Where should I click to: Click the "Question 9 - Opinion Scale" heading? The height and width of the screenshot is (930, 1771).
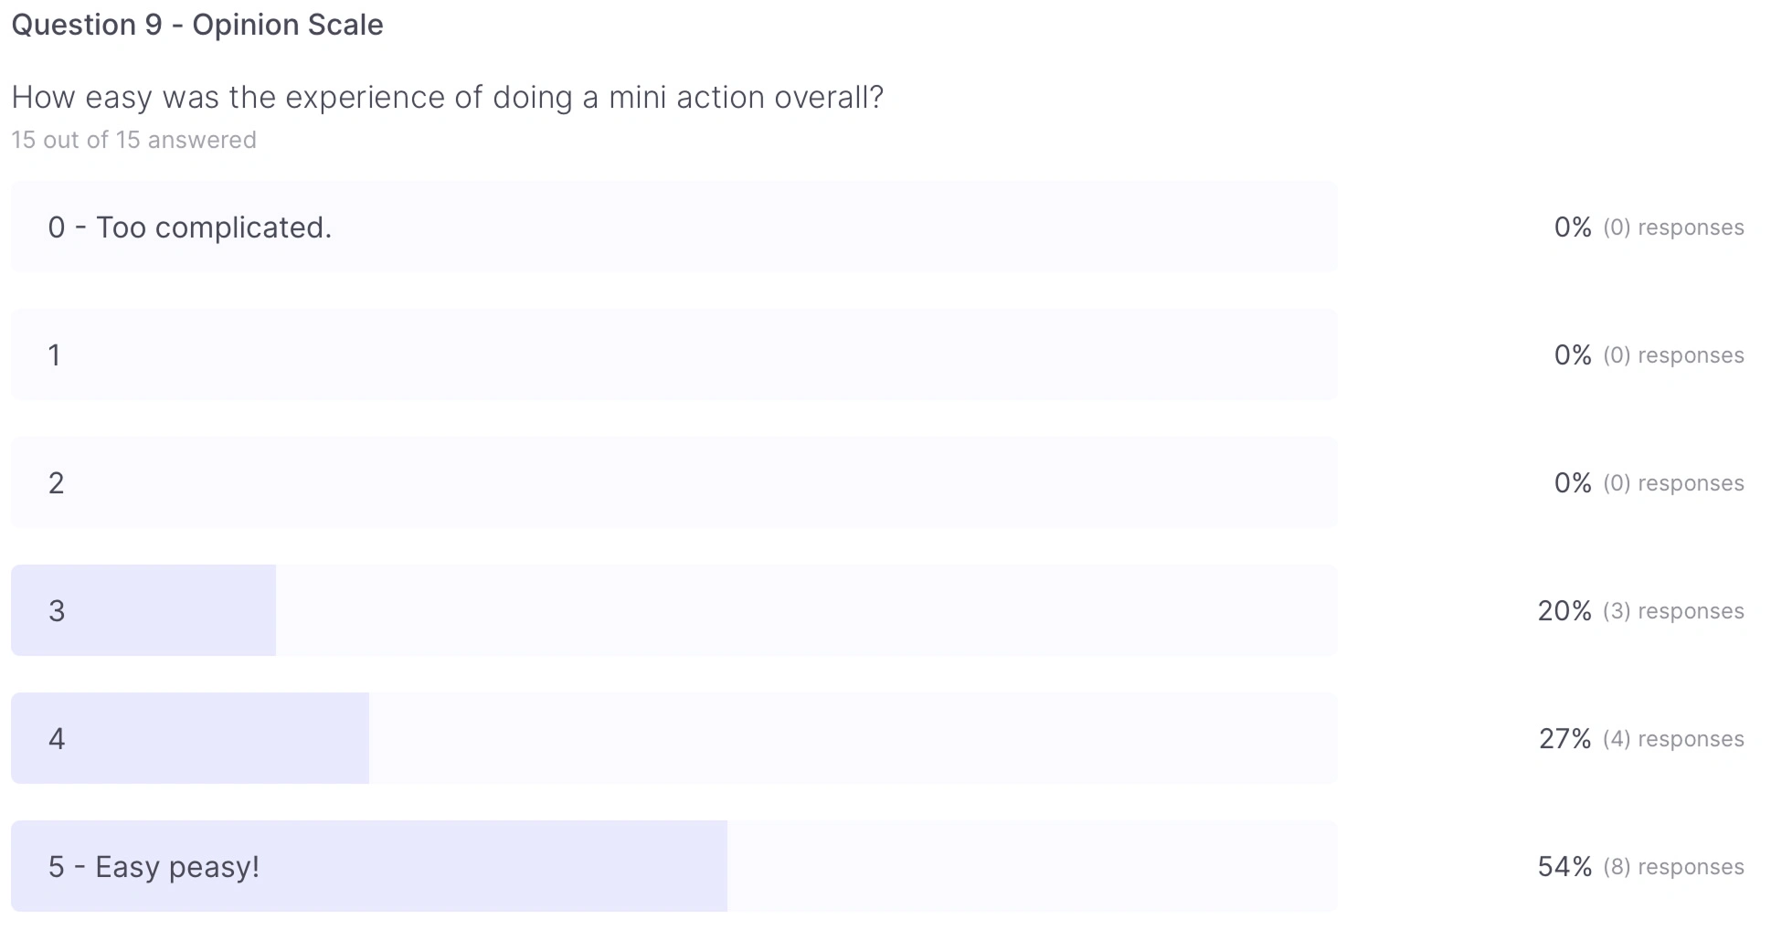click(197, 25)
